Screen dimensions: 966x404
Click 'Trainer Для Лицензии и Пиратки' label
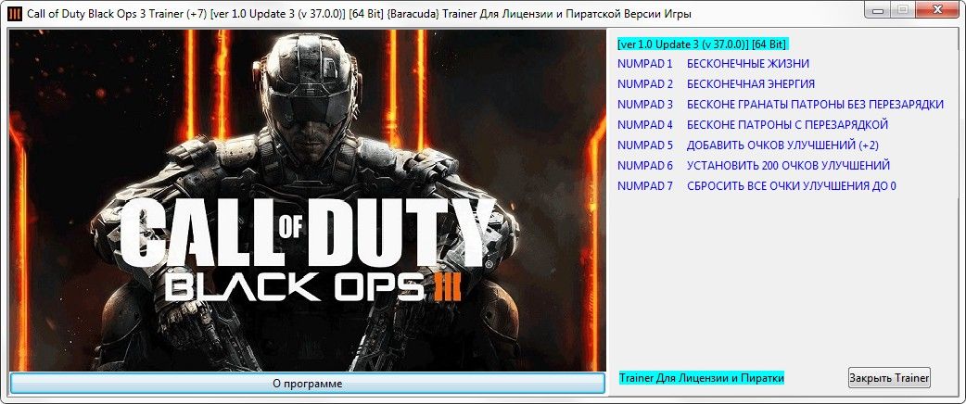tap(702, 377)
